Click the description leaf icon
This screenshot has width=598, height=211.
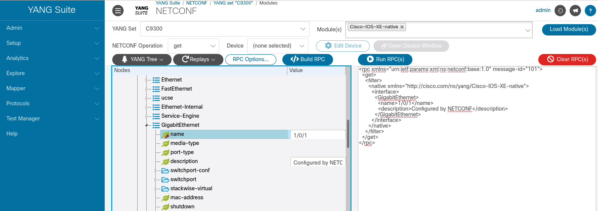pos(165,162)
